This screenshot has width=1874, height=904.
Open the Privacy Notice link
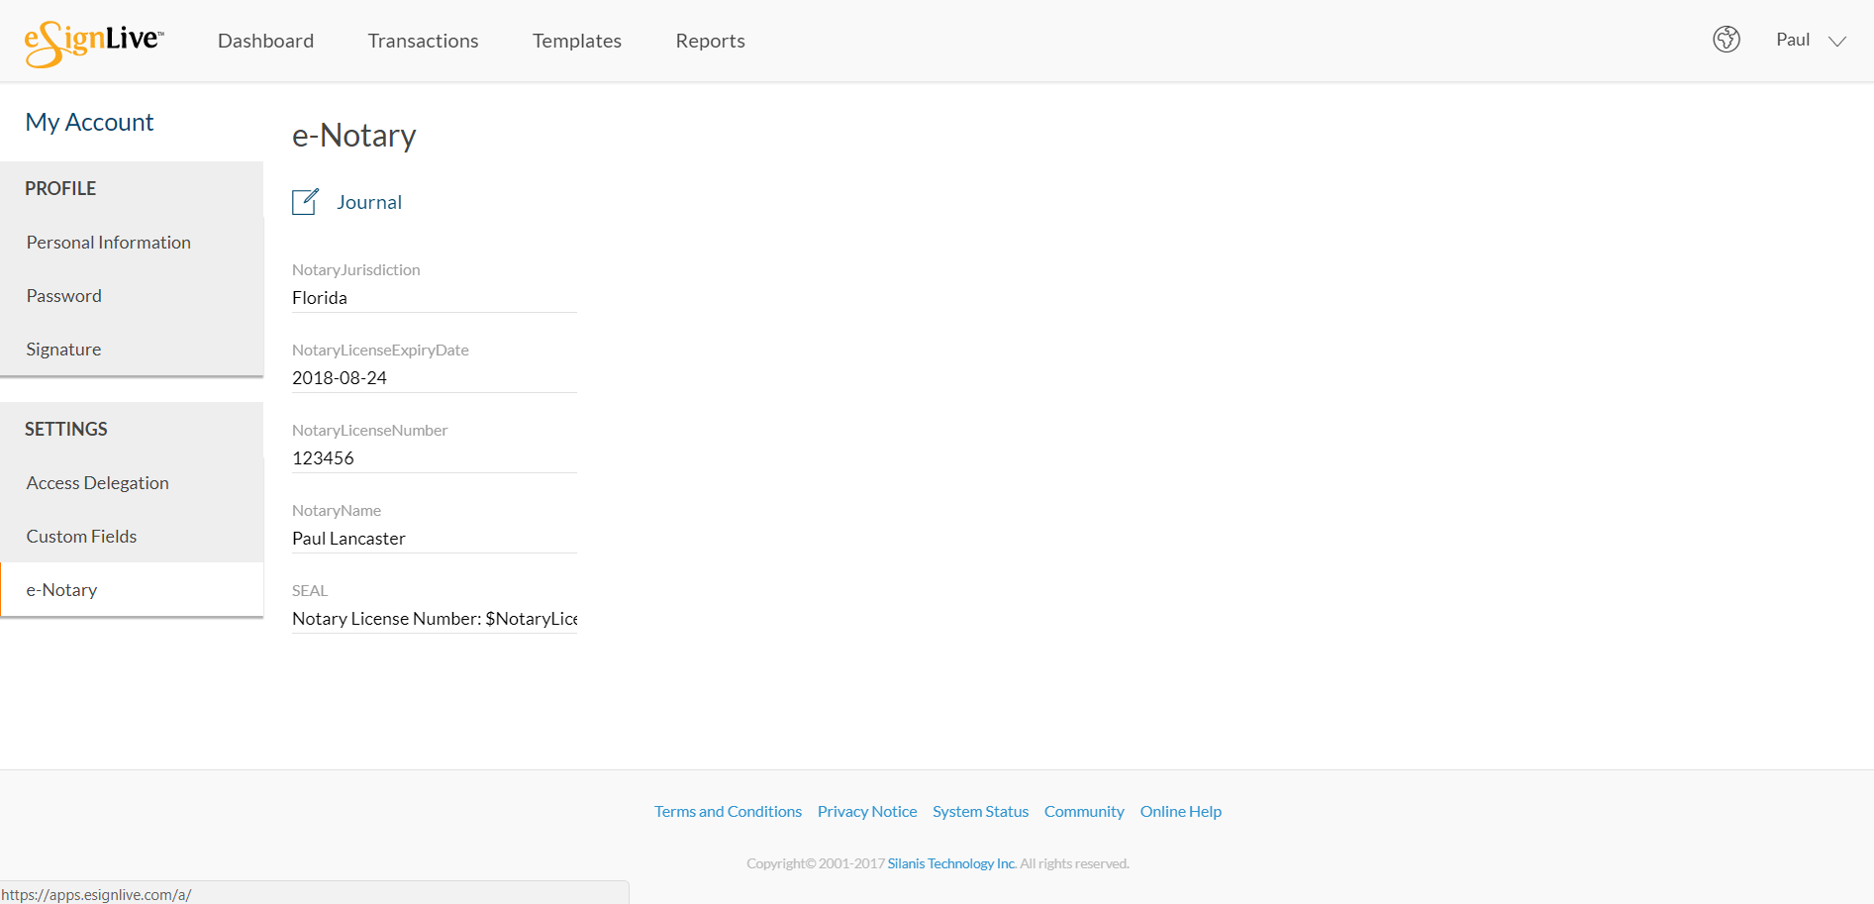click(x=867, y=811)
